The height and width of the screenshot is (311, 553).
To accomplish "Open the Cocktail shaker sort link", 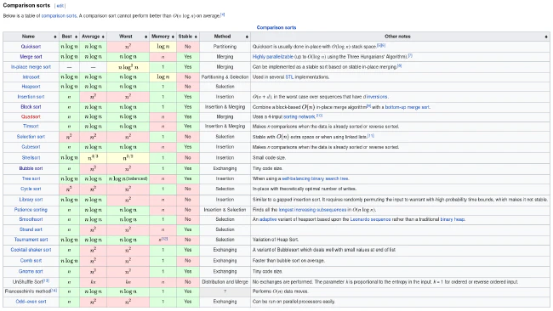I will pos(31,250).
